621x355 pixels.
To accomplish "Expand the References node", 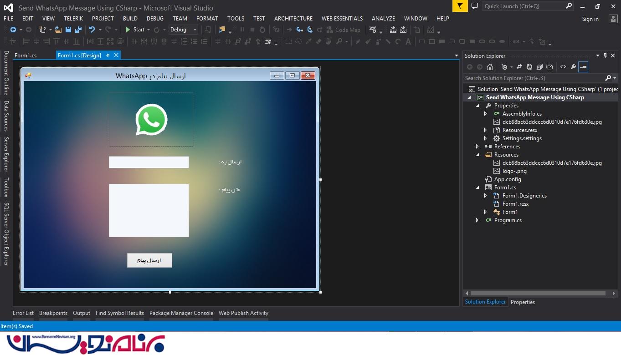I will pos(477,147).
